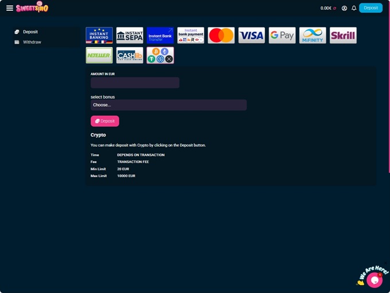The image size is (390, 293).
Task: Choose Instant SEPA payment method
Action: coord(130,36)
